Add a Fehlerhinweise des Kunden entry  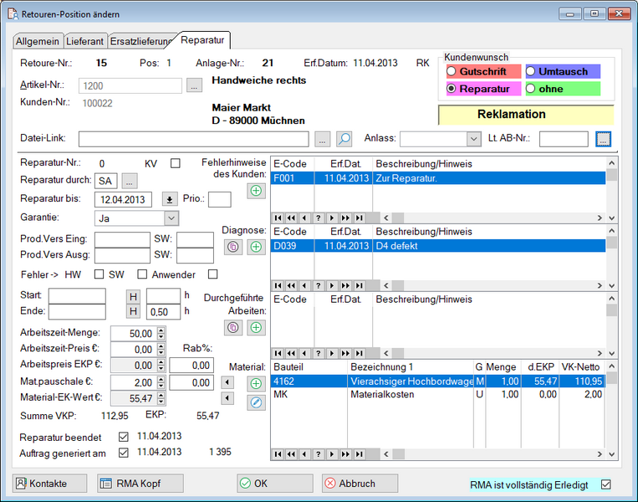coord(256,191)
